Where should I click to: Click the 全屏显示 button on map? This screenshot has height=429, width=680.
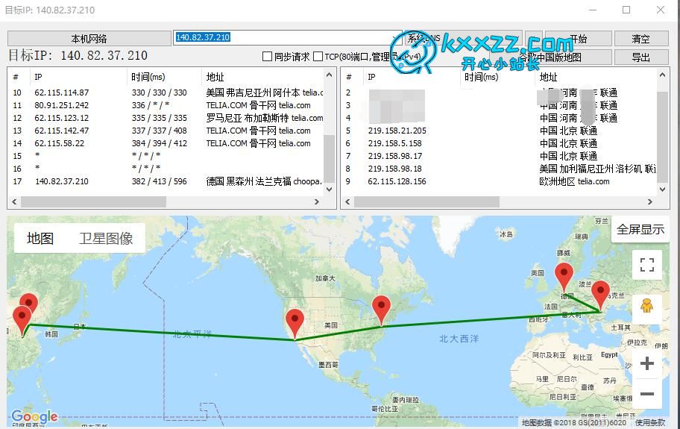pos(640,230)
